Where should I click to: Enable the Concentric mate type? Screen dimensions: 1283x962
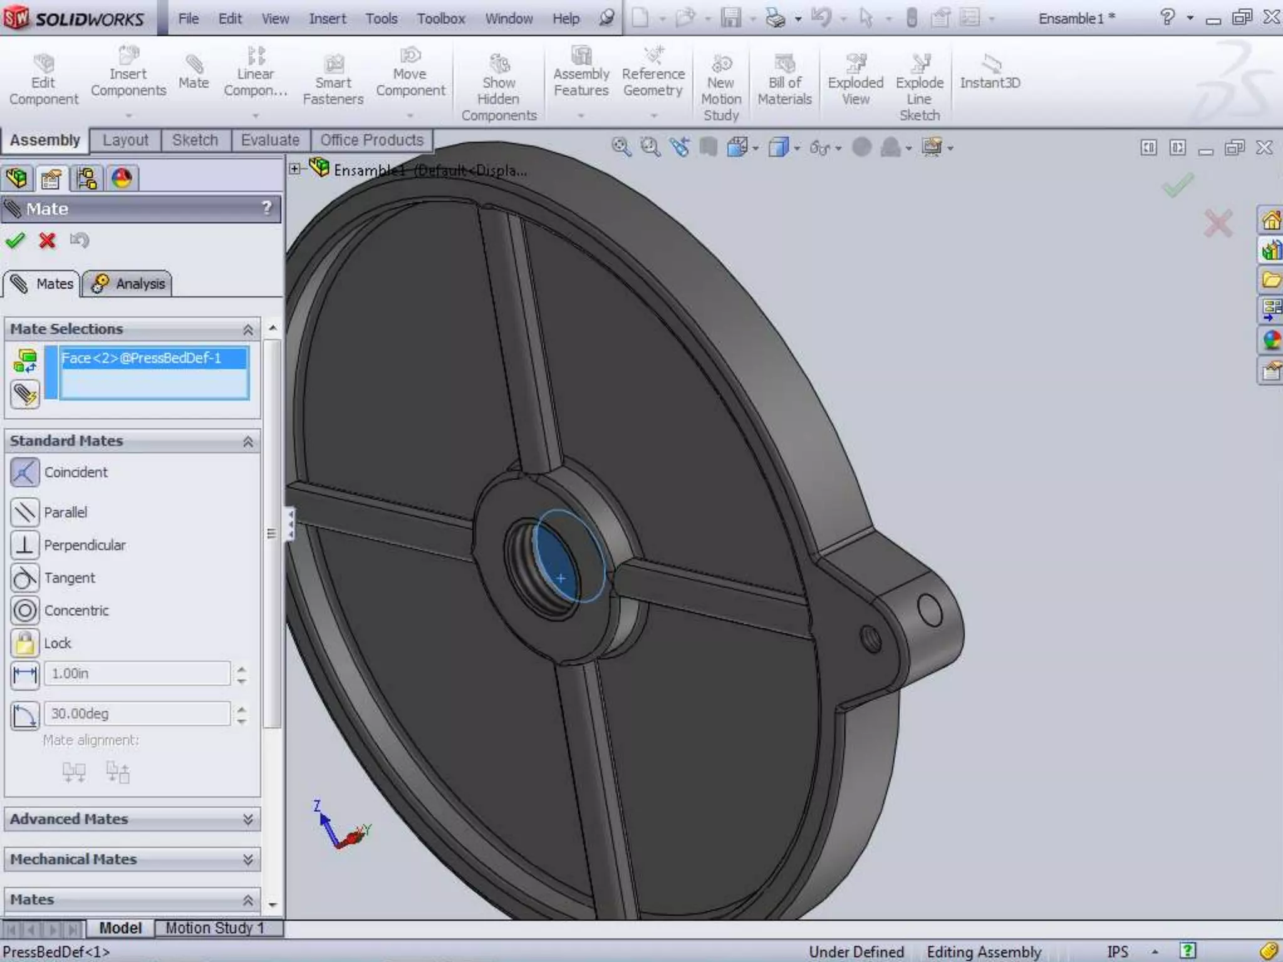coord(25,610)
